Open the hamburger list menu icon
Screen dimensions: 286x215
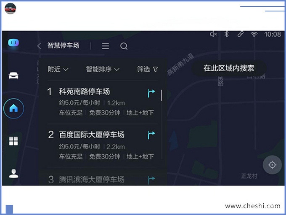pos(105,46)
